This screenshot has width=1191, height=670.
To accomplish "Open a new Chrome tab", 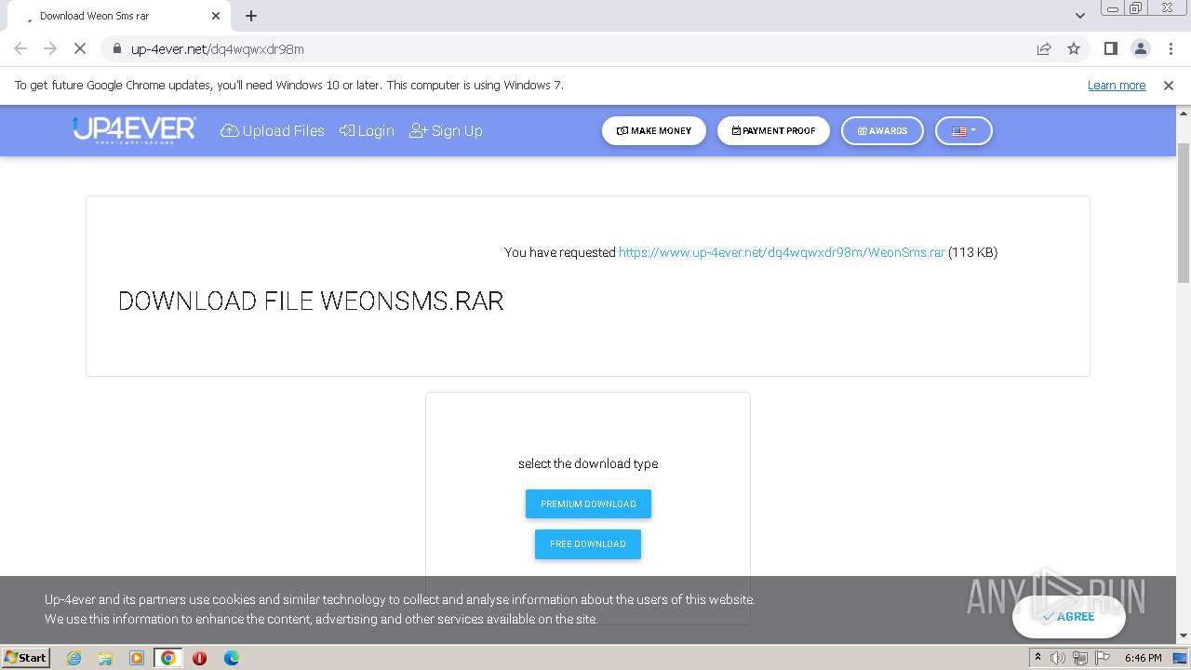I will tap(251, 16).
